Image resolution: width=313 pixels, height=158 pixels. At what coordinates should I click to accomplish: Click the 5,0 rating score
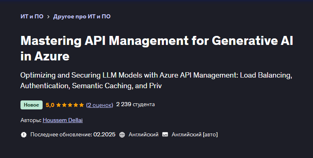[x=50, y=105]
